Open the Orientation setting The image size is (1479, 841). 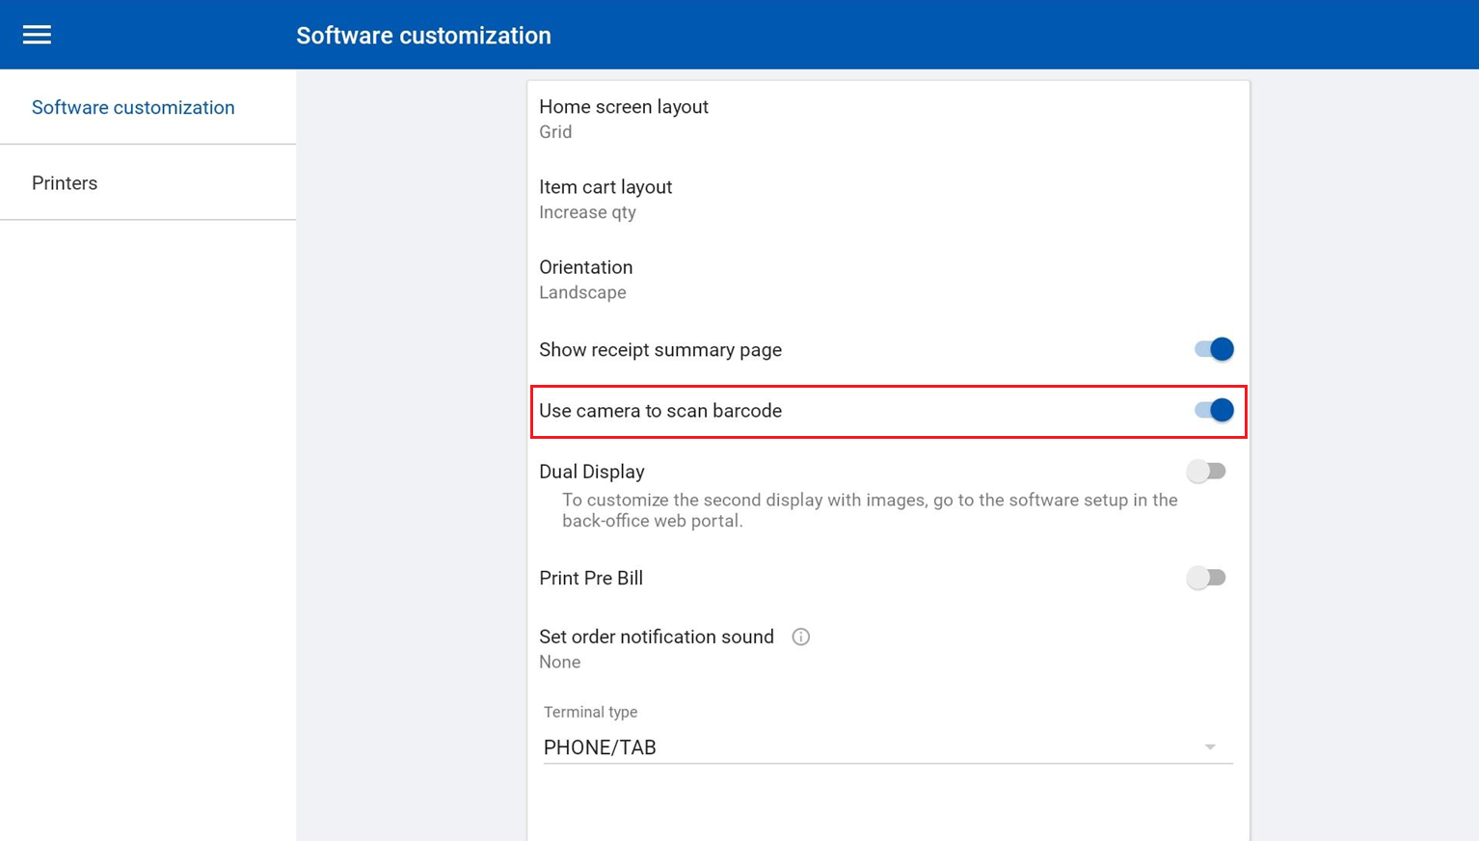585,267
